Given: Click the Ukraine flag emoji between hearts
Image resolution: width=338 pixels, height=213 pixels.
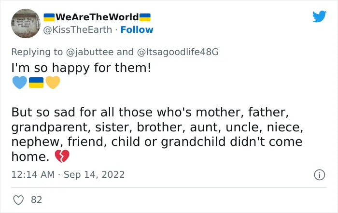Looking at the screenshot, I should coord(36,83).
